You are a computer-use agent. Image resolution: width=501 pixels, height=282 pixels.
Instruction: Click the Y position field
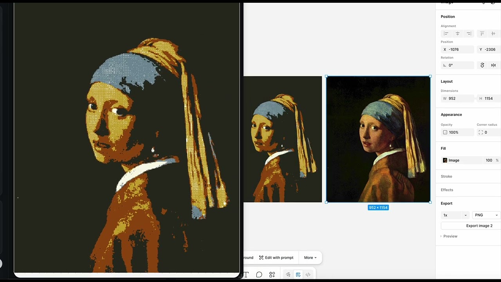[x=488, y=49]
